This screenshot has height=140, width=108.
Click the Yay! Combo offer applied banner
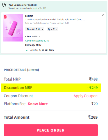[54, 6]
